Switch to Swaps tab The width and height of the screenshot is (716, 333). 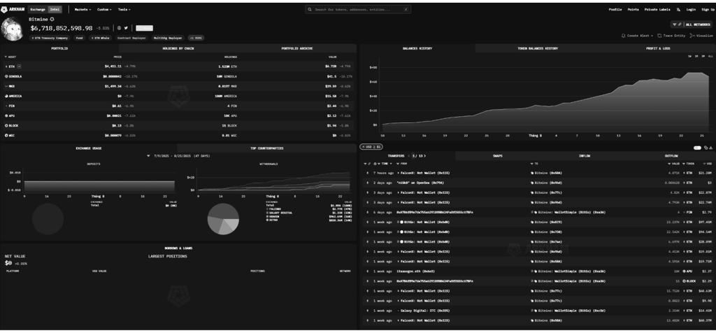(497, 156)
